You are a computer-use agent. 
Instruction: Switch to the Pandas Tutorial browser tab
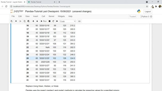click(41, 2)
